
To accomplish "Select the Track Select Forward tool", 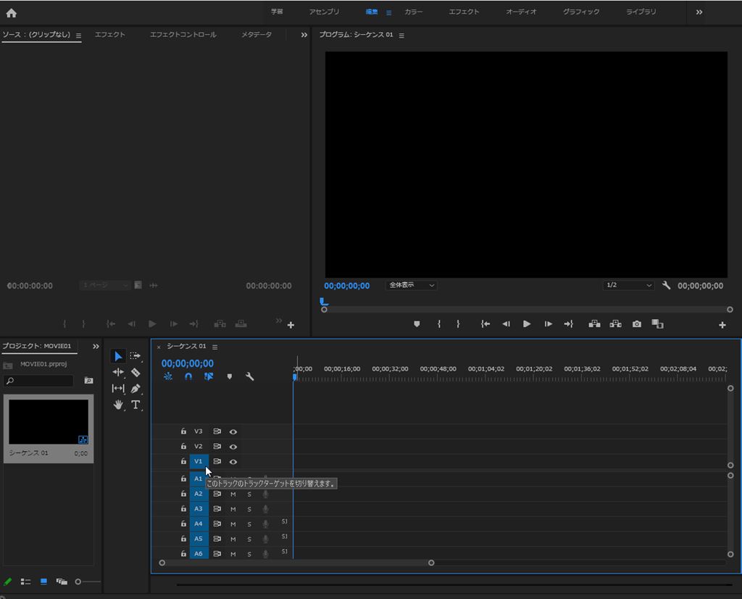I will tap(136, 356).
